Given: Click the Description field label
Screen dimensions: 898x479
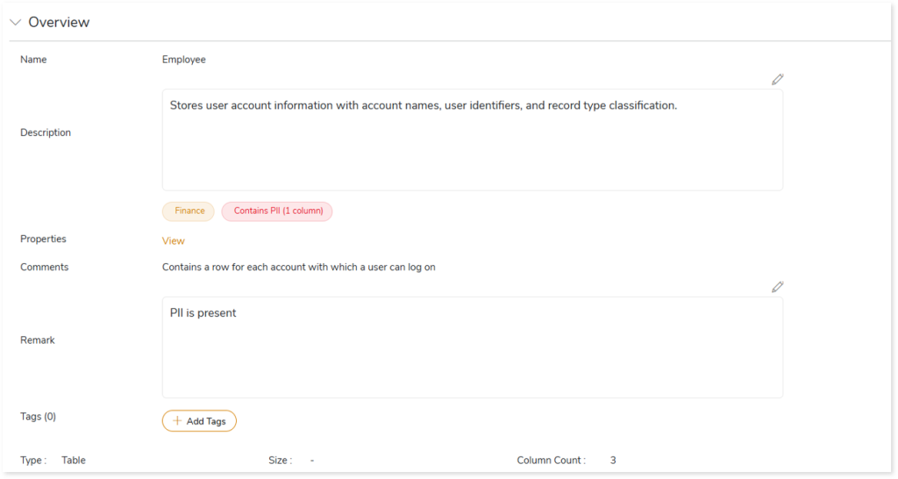Looking at the screenshot, I should (x=46, y=132).
